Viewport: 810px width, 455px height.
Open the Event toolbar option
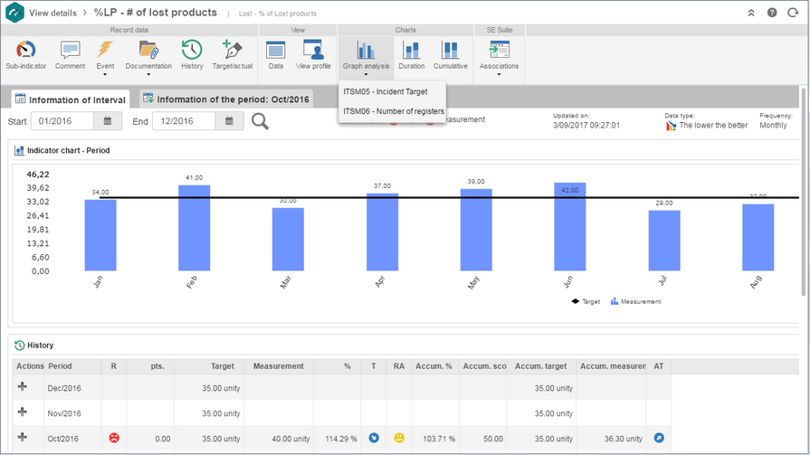105,55
